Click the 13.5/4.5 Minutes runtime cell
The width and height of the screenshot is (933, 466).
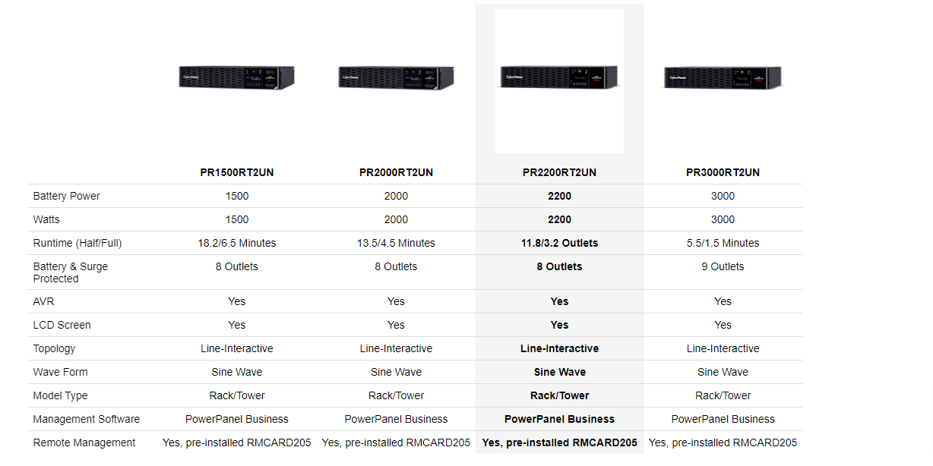click(396, 243)
